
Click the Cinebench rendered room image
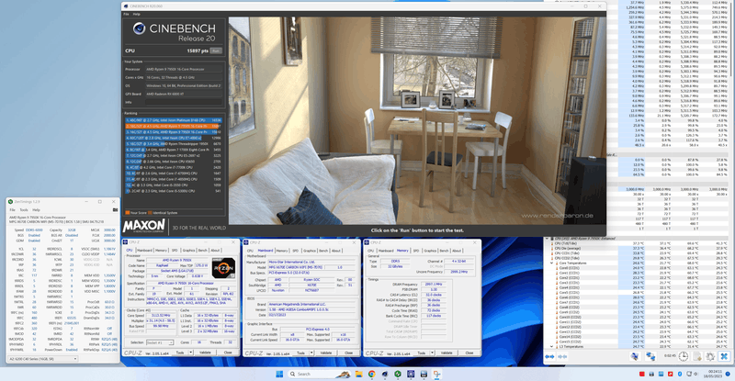[417, 121]
